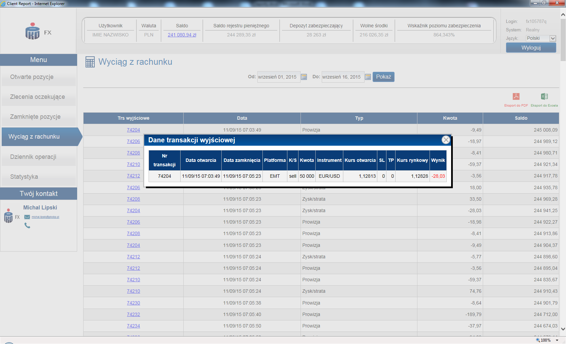Viewport: 566px width, 344px height.
Task: Expand the 100% zoom level arrow
Action: pyautogui.click(x=557, y=340)
